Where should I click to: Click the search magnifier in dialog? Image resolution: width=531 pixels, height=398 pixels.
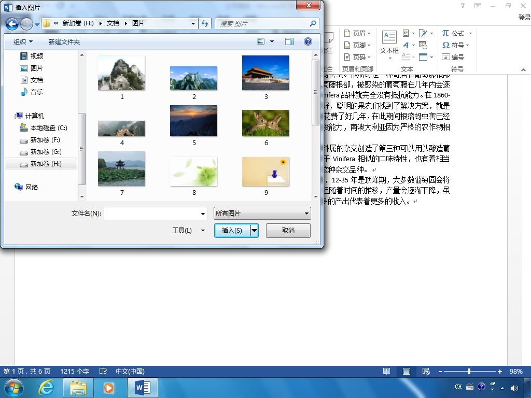(313, 23)
